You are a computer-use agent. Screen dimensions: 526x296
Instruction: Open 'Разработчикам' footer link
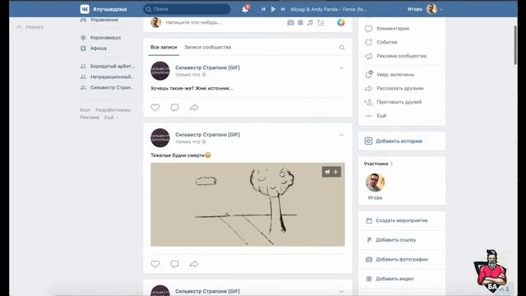pyautogui.click(x=113, y=110)
